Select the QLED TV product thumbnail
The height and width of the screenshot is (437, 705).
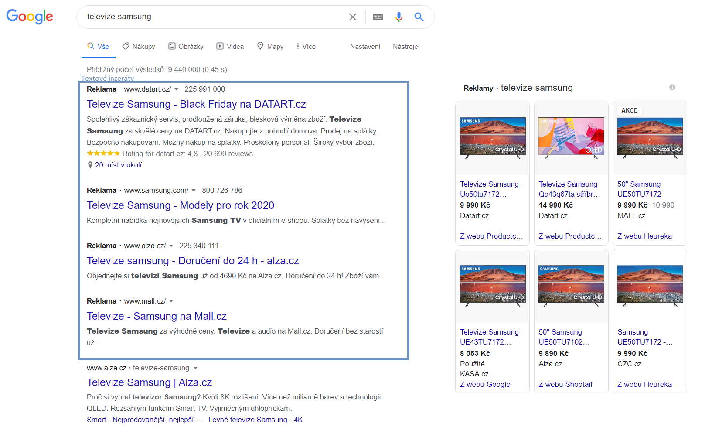coord(571,137)
